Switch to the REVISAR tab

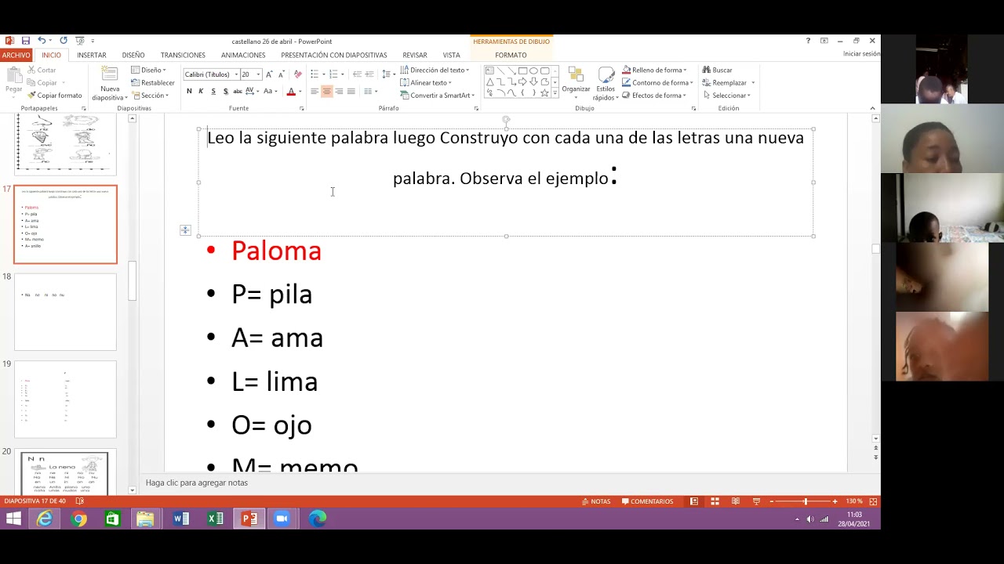[x=415, y=56]
